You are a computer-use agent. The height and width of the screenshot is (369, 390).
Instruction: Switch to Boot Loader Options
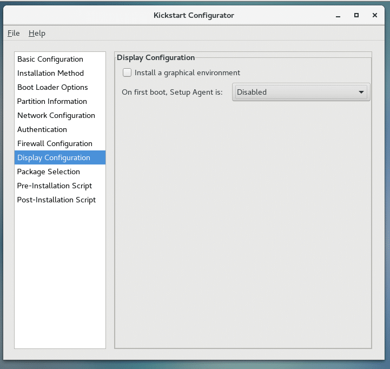point(52,87)
